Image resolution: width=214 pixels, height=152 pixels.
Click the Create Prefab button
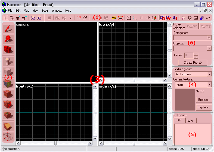point(192,63)
